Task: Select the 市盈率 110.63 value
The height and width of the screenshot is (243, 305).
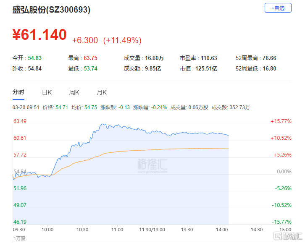Action: click(x=209, y=58)
